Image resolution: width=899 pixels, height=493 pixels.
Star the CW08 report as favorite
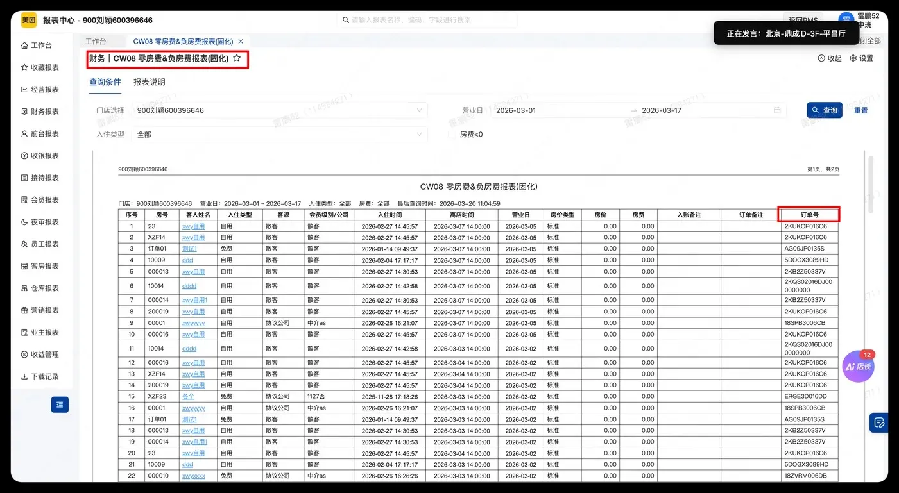coord(237,58)
